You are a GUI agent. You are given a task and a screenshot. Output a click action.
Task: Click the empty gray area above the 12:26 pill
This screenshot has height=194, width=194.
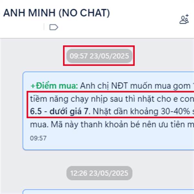[x=99, y=158]
